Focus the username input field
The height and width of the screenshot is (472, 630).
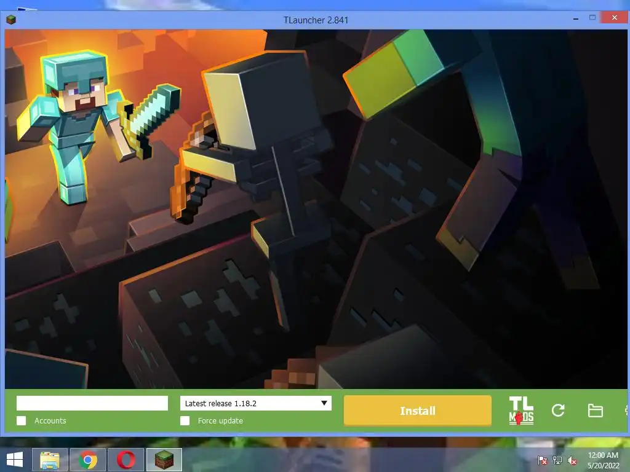[x=92, y=403]
